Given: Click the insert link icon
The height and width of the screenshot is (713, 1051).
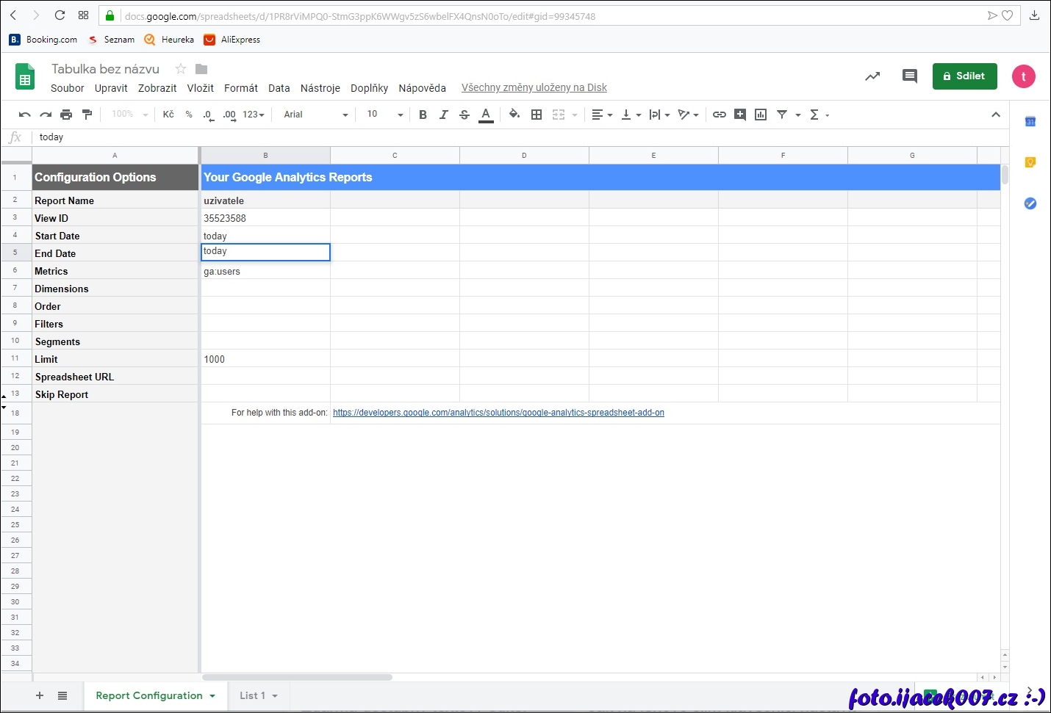Looking at the screenshot, I should [720, 115].
